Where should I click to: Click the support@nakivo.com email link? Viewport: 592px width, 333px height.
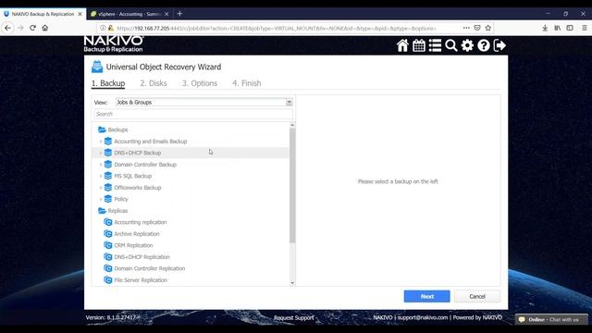[x=423, y=317]
